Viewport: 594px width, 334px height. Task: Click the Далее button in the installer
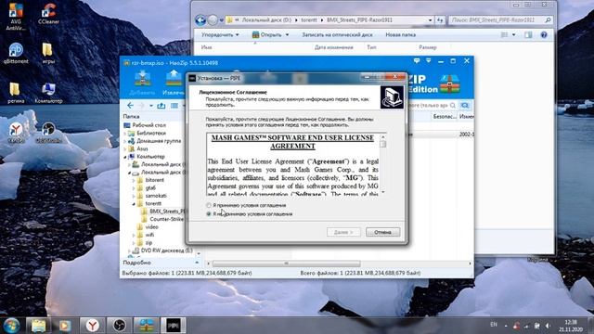tap(343, 232)
